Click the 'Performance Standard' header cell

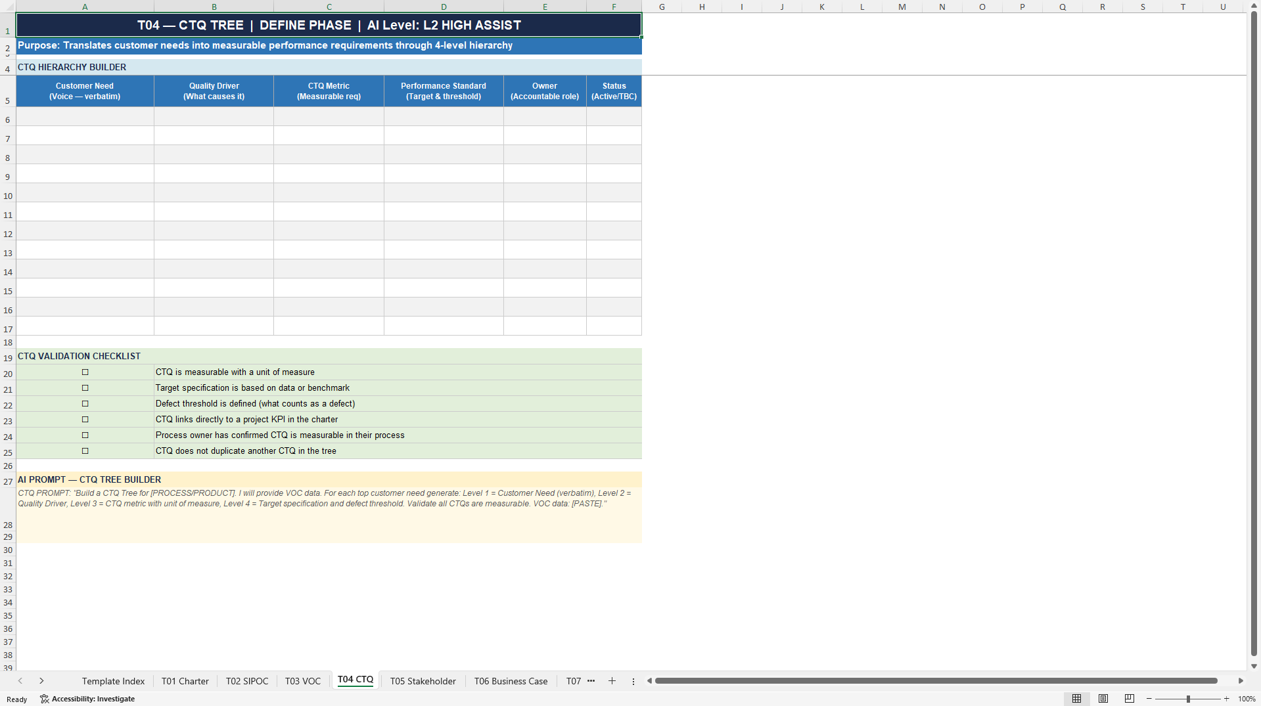(x=444, y=91)
